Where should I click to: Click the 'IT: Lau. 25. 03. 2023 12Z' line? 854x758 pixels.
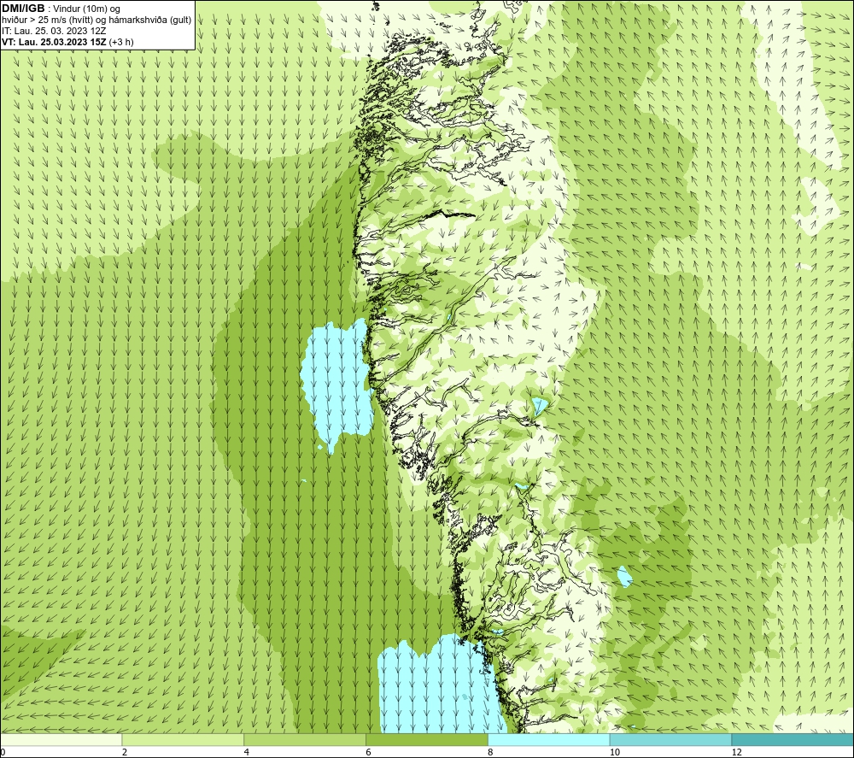(54, 31)
